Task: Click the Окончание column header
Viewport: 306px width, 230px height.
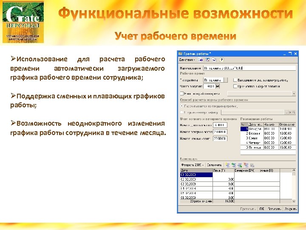Action: pos(287,124)
